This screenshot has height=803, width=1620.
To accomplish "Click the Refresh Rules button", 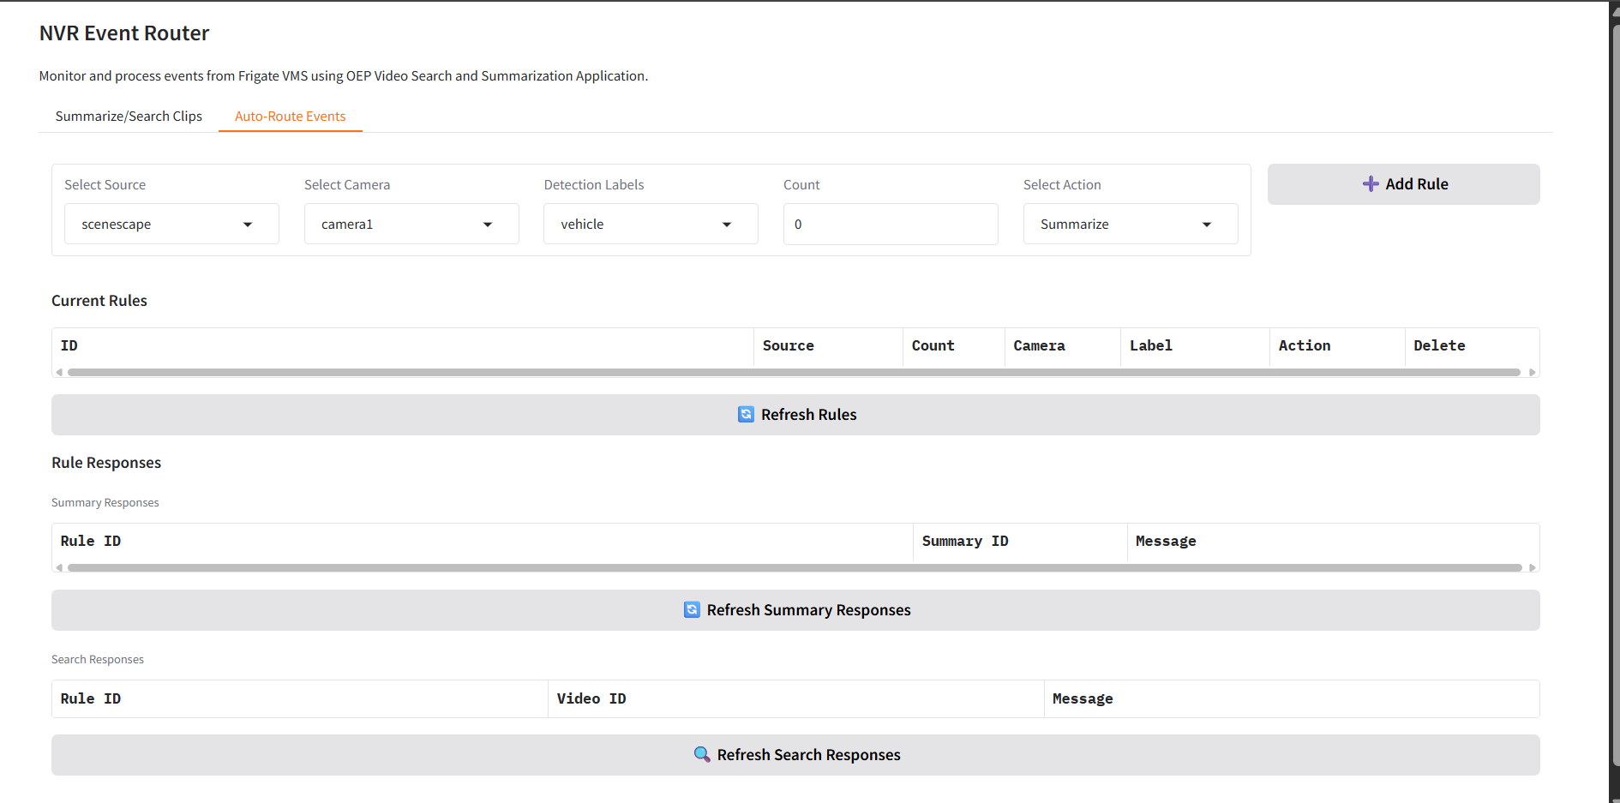I will point(795,414).
